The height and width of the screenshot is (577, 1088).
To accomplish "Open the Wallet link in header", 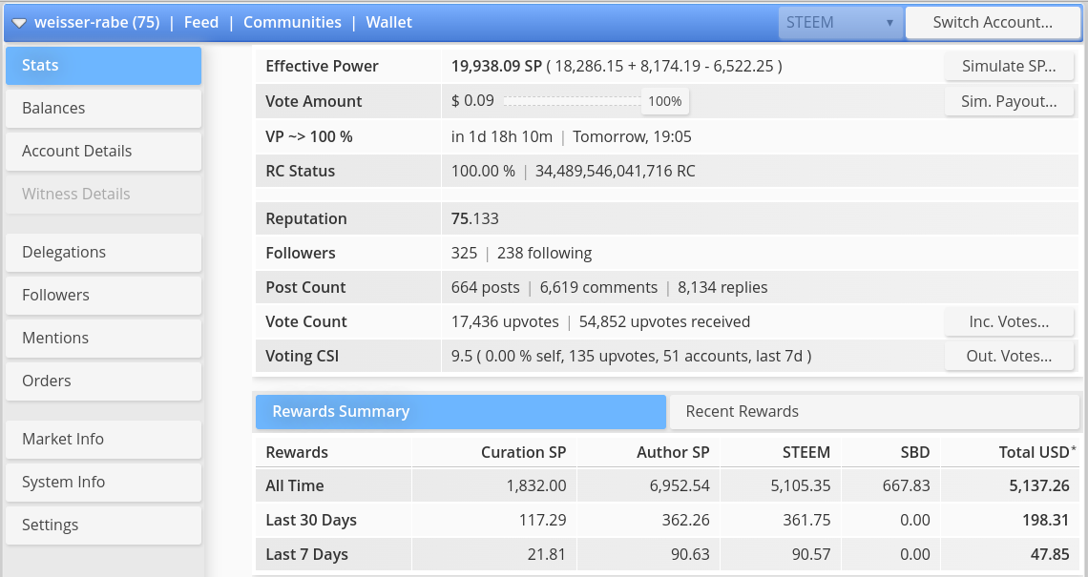I will 389,22.
